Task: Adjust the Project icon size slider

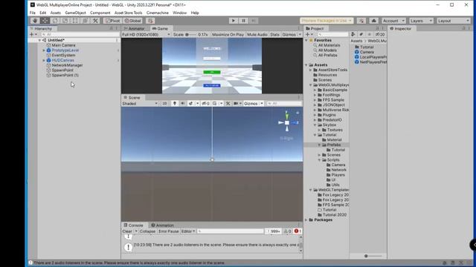Action: [373, 256]
